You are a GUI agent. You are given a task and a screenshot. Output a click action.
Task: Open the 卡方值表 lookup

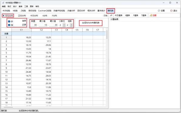(118, 15)
